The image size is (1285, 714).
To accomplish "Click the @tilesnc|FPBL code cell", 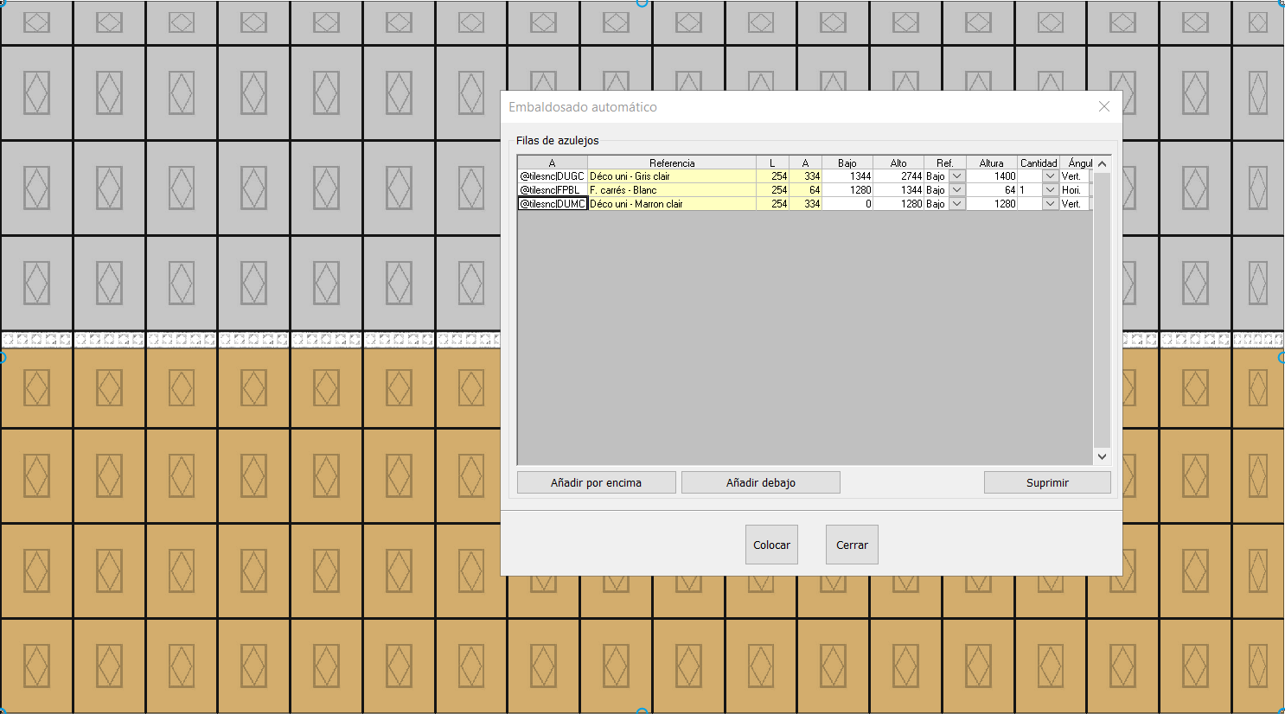I will pos(552,190).
